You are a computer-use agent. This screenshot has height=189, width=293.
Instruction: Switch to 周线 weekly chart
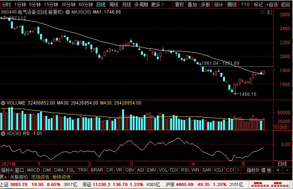pos(114,5)
